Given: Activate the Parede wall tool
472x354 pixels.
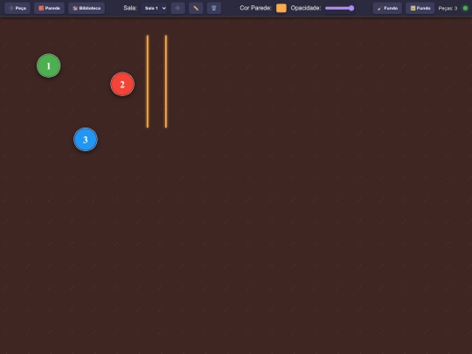Looking at the screenshot, I should pos(49,8).
